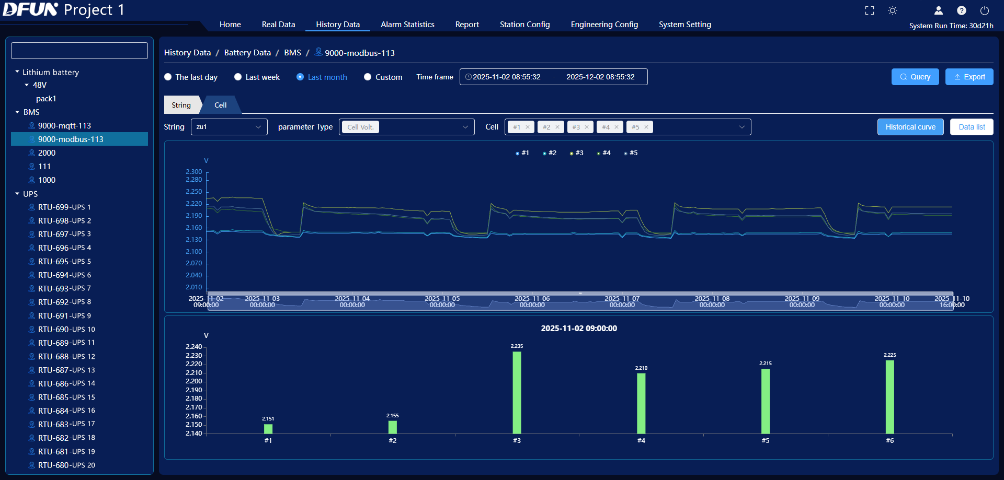Remove cell #5 tag with its x
The height and width of the screenshot is (480, 1004).
tap(646, 127)
